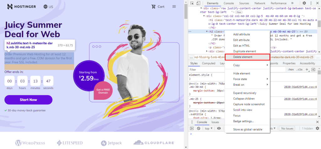Viewport: 321px width, 149px height.
Task: Open the top JavaScript context dropdown
Action: pyautogui.click(x=208, y=128)
